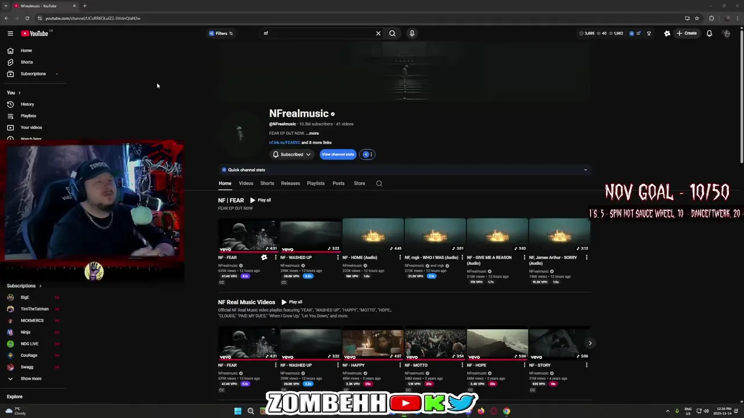Switch to the channel Shorts tab
Image resolution: width=744 pixels, height=418 pixels.
tap(267, 183)
